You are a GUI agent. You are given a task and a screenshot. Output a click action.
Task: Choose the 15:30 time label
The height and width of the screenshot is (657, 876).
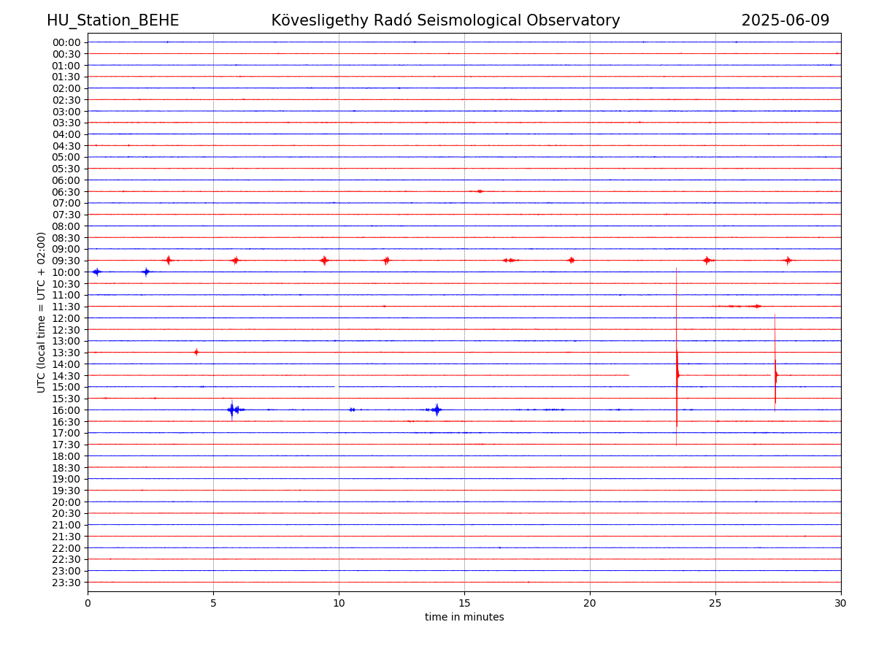[66, 399]
